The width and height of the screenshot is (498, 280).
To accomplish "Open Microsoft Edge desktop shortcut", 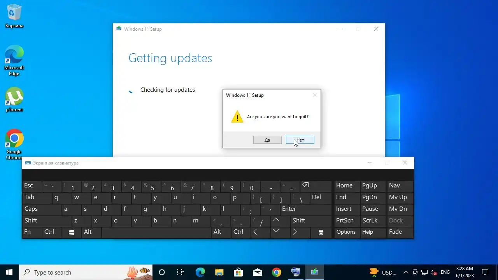I will (x=14, y=60).
